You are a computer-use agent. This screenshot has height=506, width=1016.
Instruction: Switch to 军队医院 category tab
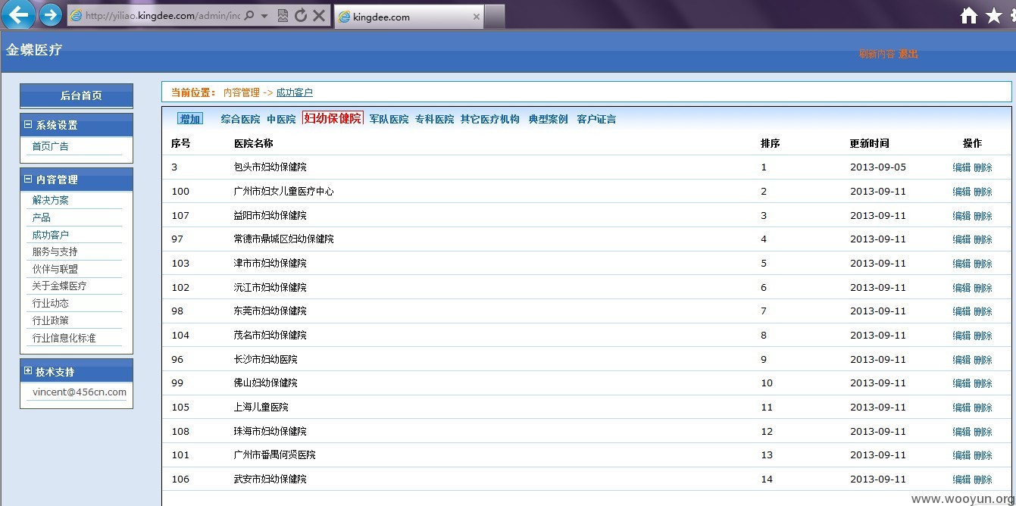coord(389,119)
